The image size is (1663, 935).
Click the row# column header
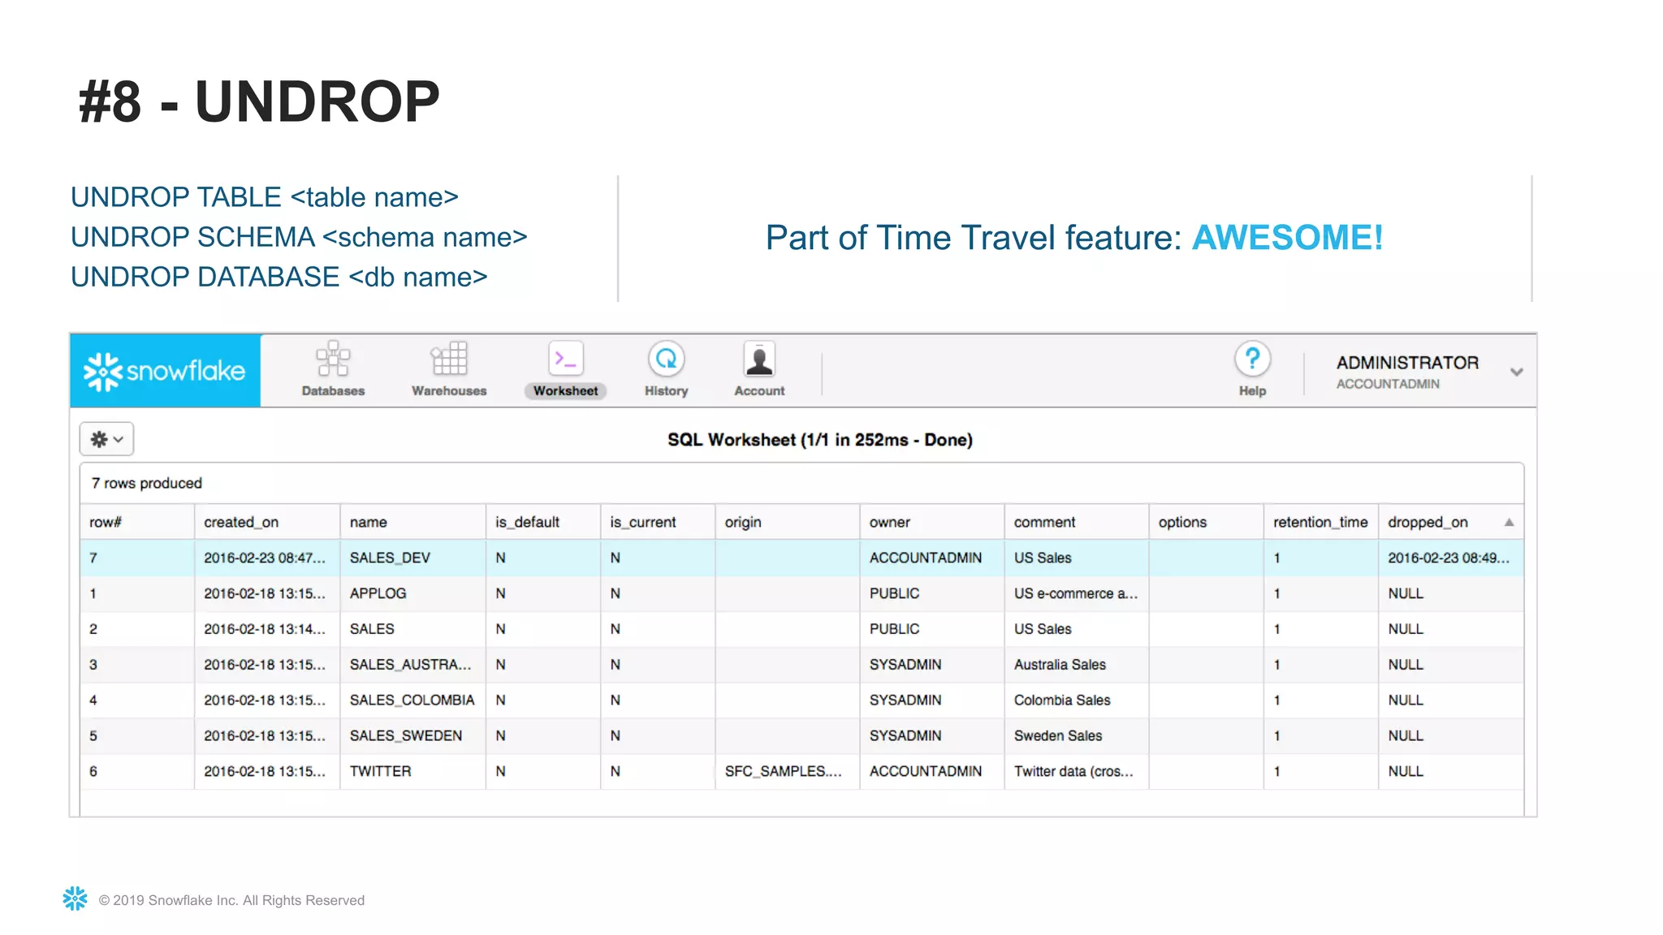(x=137, y=522)
